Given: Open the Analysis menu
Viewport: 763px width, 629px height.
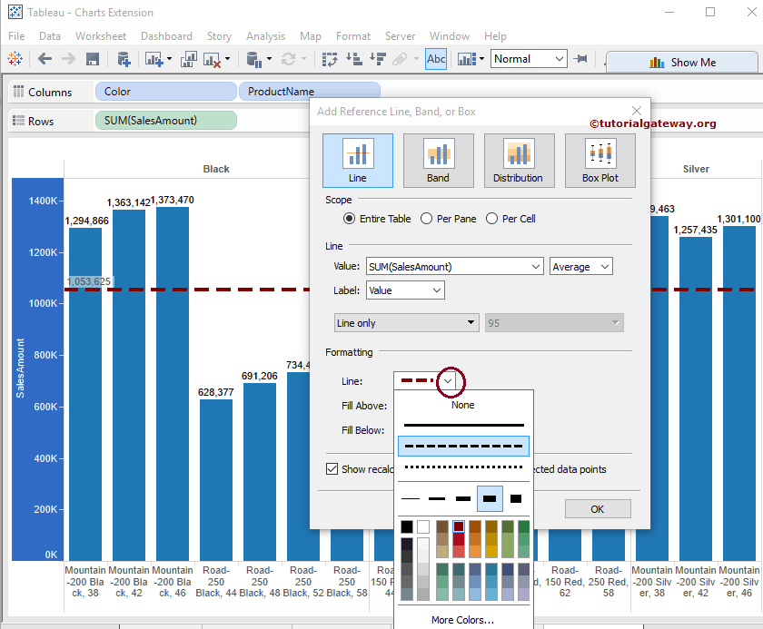Looking at the screenshot, I should 265,36.
